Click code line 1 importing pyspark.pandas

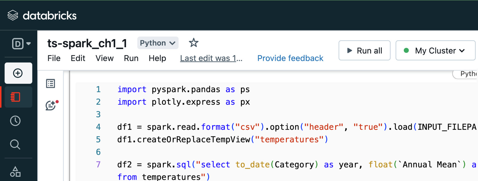pyautogui.click(x=183, y=89)
